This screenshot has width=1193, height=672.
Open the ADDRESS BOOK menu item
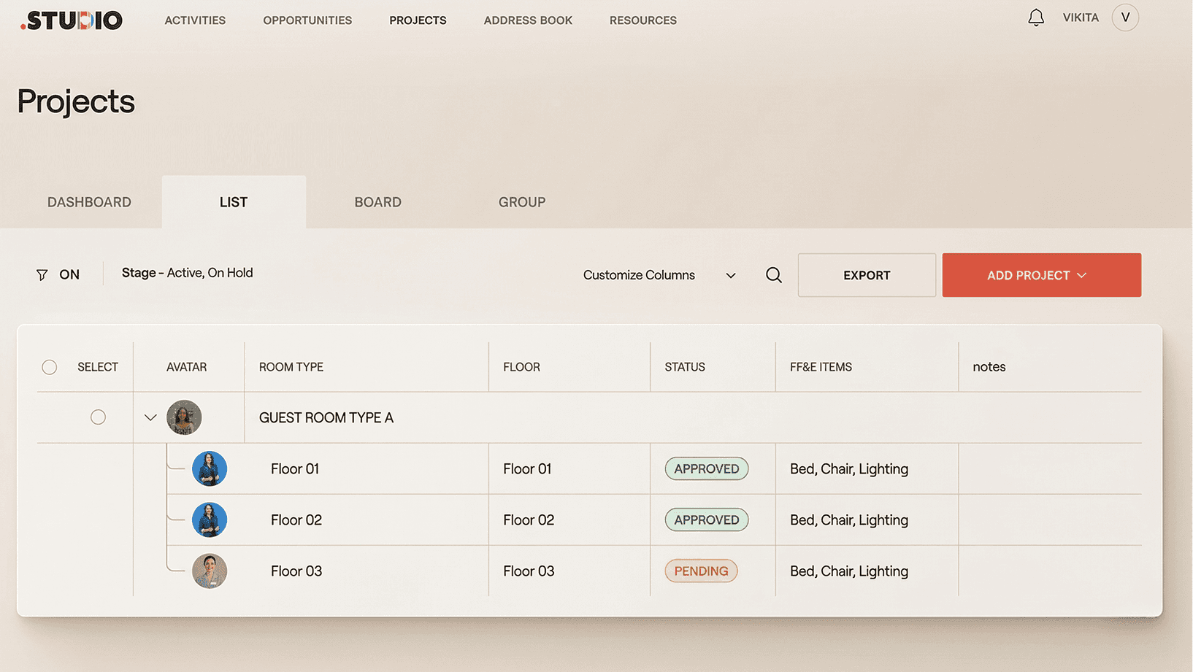coord(527,20)
